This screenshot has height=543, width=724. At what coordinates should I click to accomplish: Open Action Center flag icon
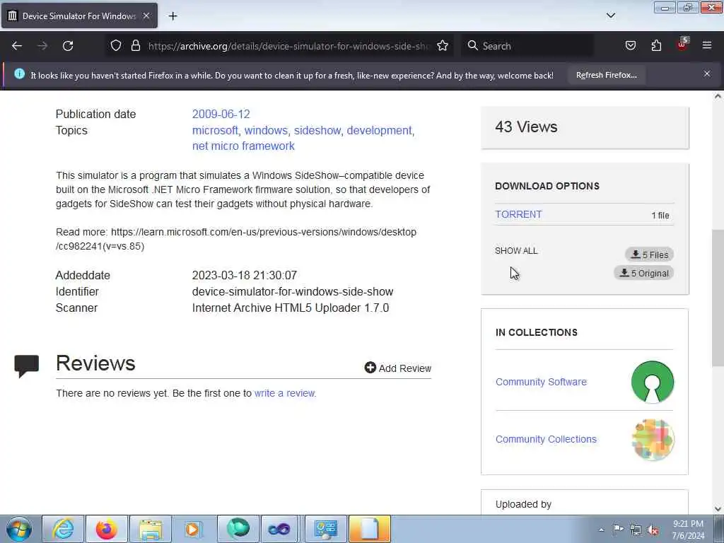coord(618,529)
